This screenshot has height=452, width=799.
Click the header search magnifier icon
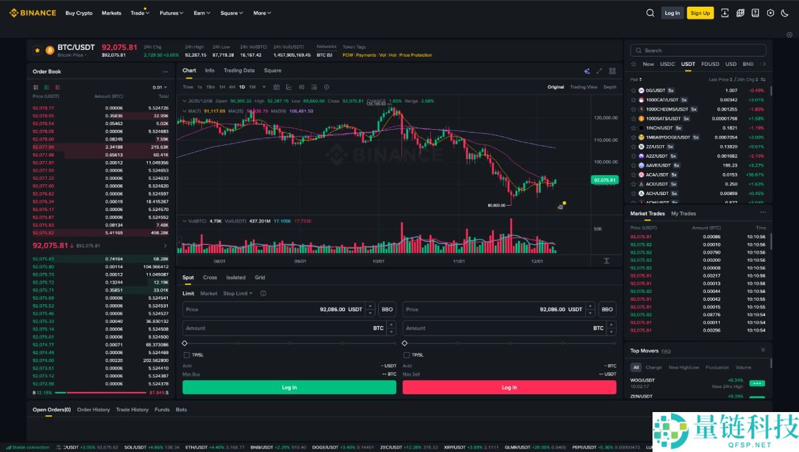[651, 13]
